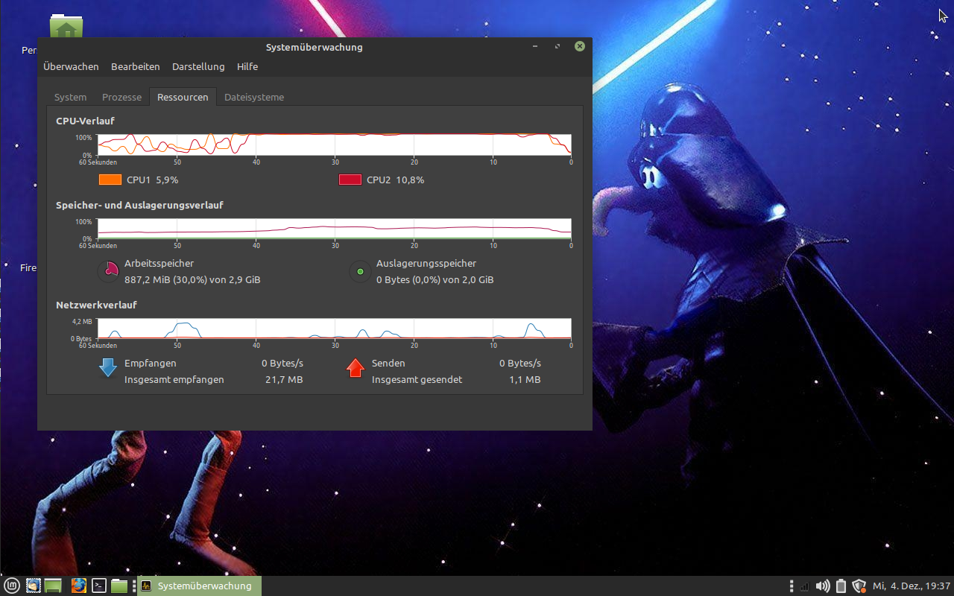954x596 pixels.
Task: Click the 1,1 MB total sent value
Action: tap(525, 380)
